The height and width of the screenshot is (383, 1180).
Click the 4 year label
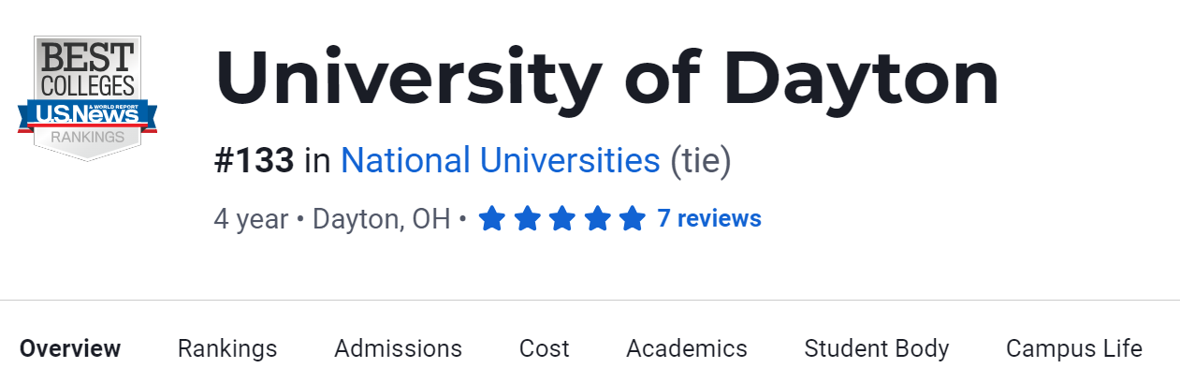click(x=251, y=219)
